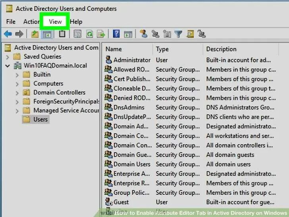Screen dimensions: 289x217
Task: Click the Domain Controllers folder icon in tree
Action: tap(26, 92)
